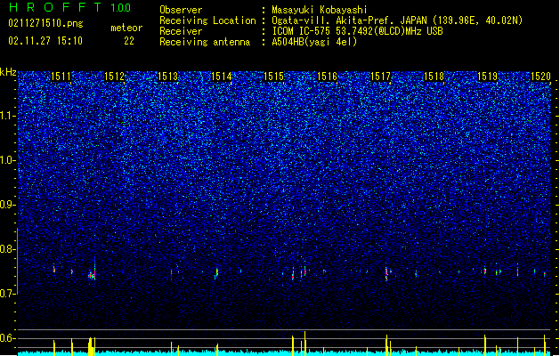Click the bright meteor echo cluster after 1511
Viewport: 560px width, 356px height.
pos(92,275)
